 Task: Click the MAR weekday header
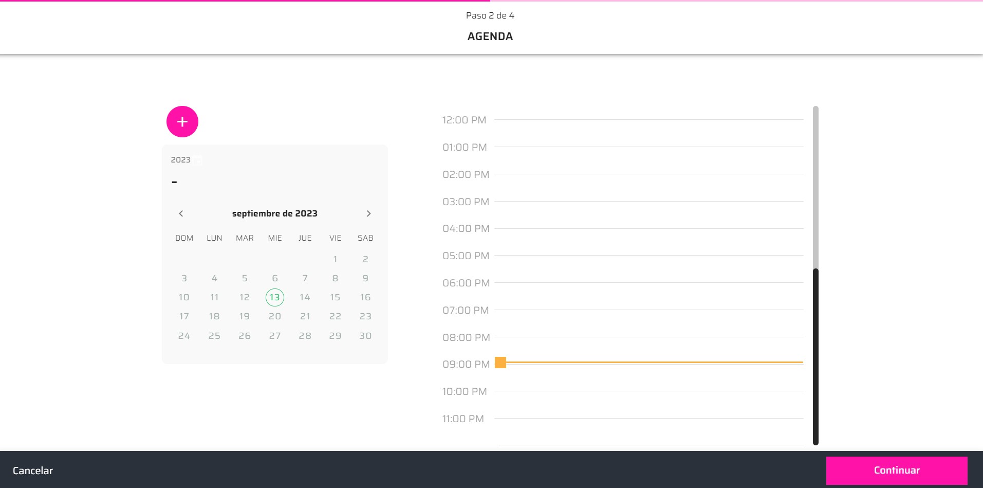click(245, 238)
